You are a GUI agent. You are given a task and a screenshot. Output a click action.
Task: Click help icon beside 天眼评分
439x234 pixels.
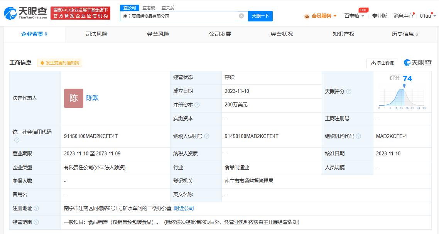pos(349,91)
